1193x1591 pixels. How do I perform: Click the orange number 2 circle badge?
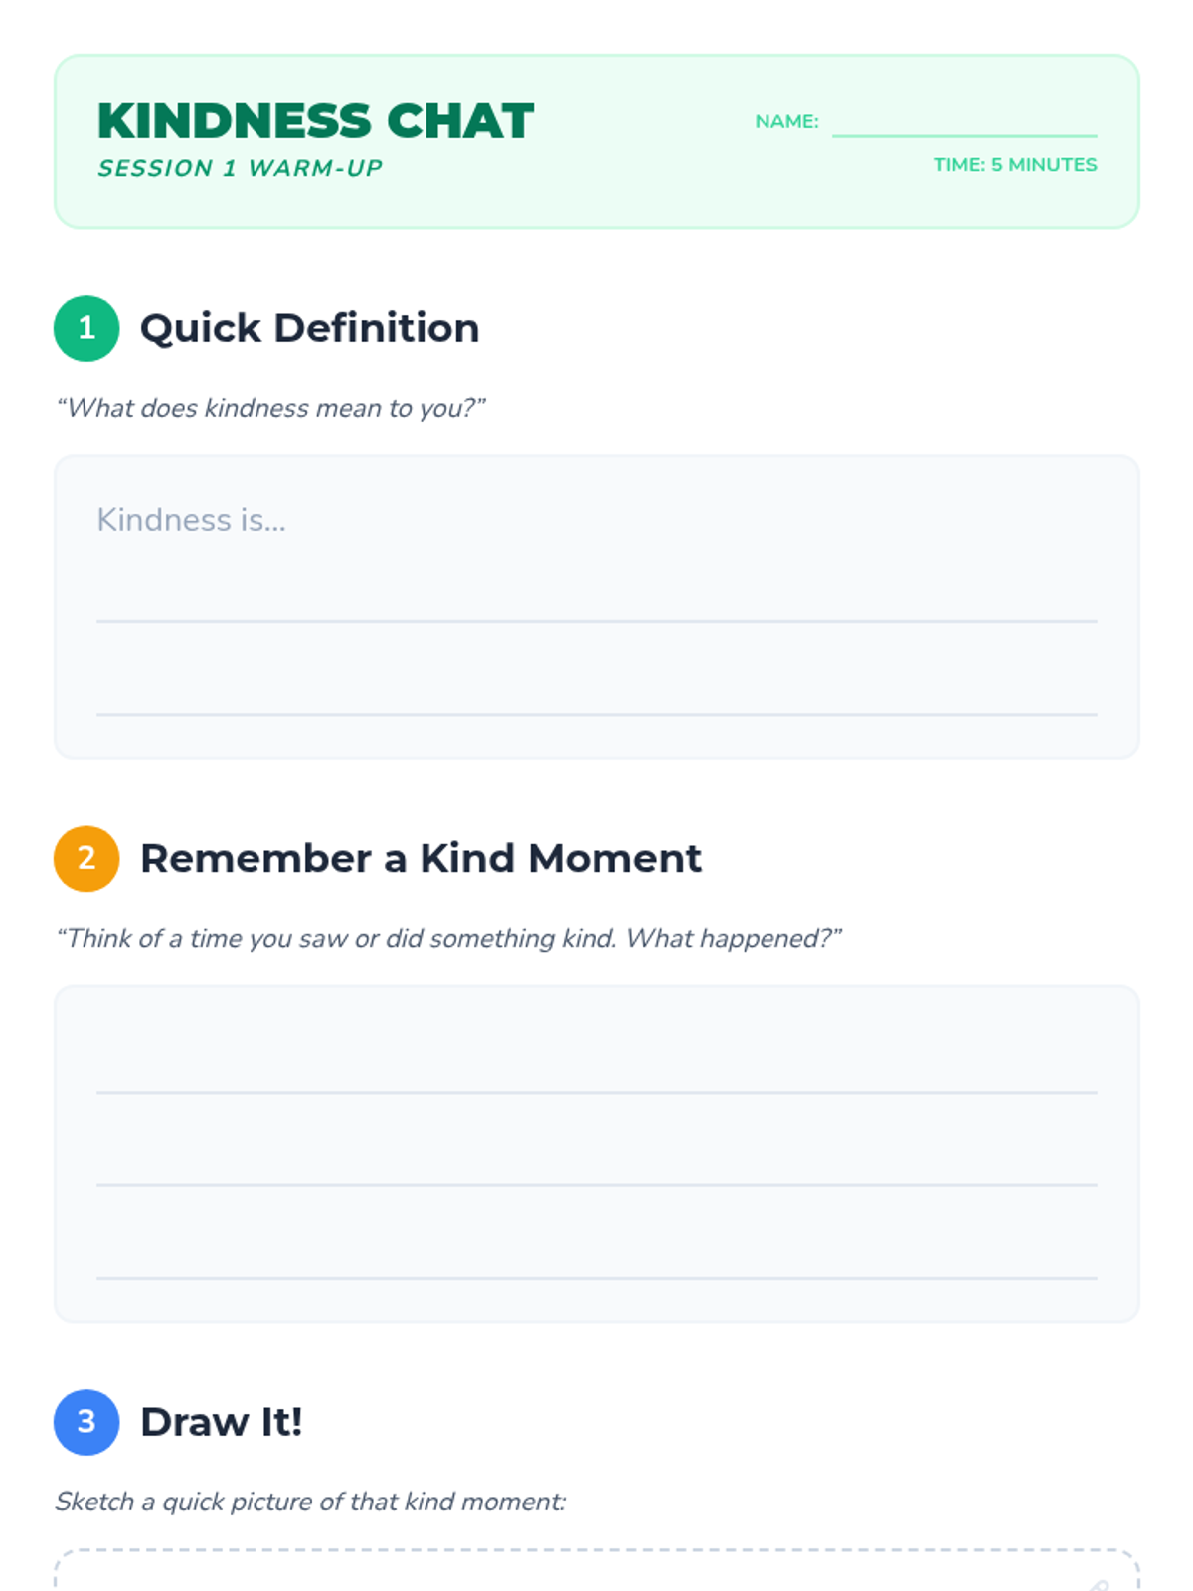click(x=86, y=858)
